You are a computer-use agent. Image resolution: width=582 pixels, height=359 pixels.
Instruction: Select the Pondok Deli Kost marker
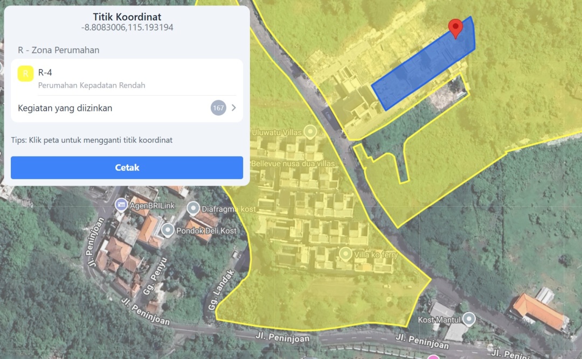point(168,230)
